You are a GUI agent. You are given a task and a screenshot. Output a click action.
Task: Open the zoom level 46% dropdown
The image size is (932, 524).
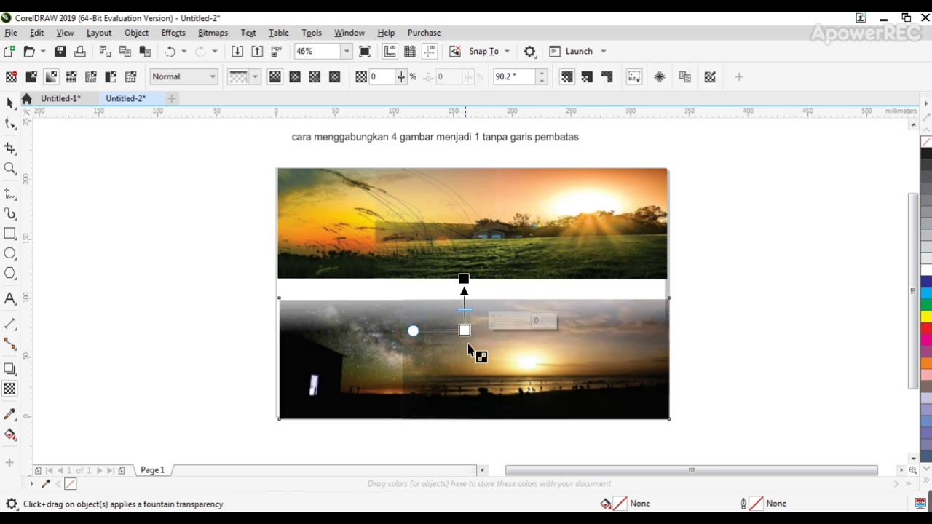coord(347,51)
